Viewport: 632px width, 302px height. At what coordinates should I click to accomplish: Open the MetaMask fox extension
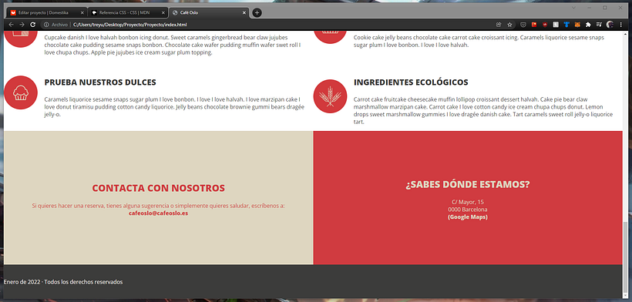(577, 25)
